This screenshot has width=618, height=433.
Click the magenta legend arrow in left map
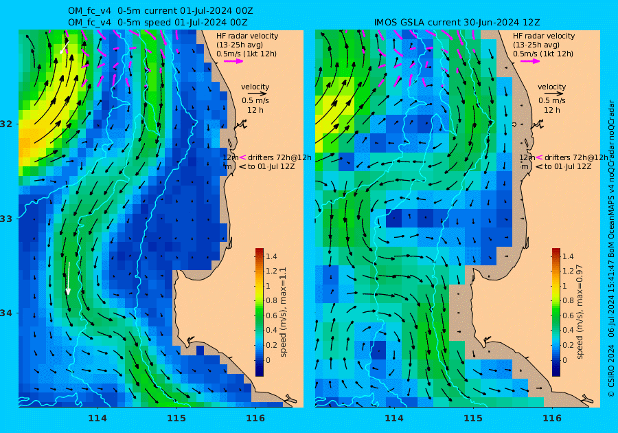pyautogui.click(x=233, y=61)
